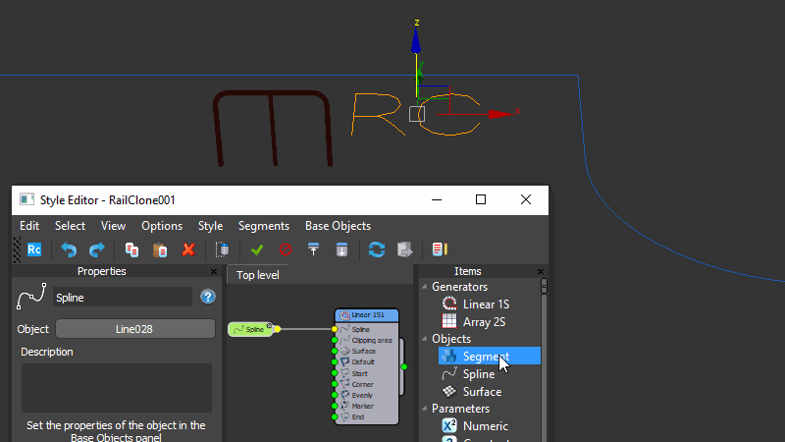The height and width of the screenshot is (442, 785).
Task: Select Linear 1S generator item
Action: (x=486, y=304)
